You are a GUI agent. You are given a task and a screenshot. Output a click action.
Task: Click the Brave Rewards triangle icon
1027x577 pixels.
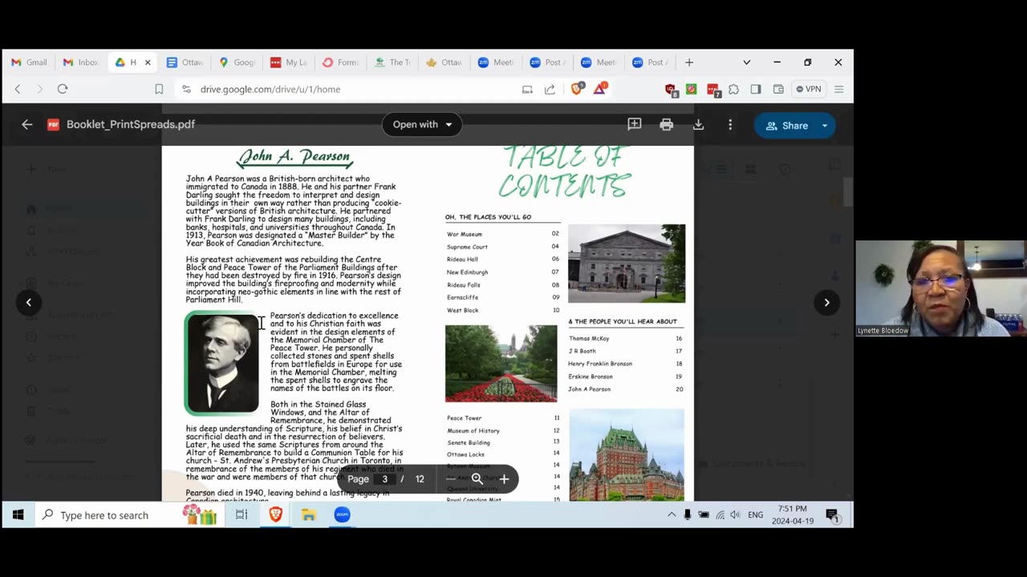coord(599,88)
